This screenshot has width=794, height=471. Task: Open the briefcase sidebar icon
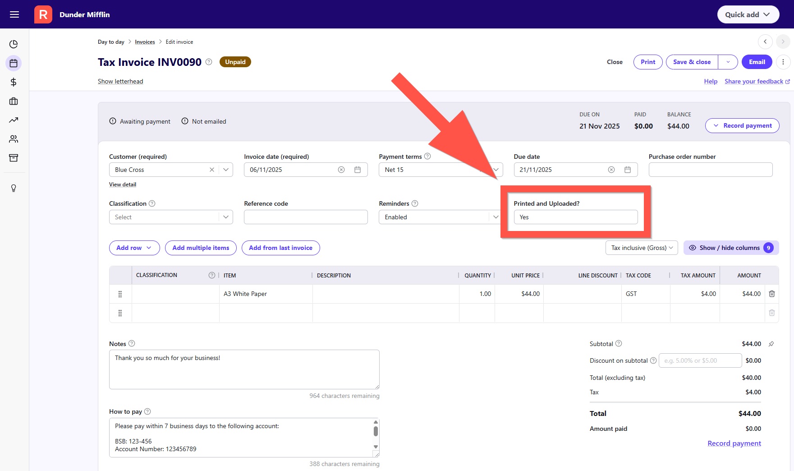coord(14,101)
